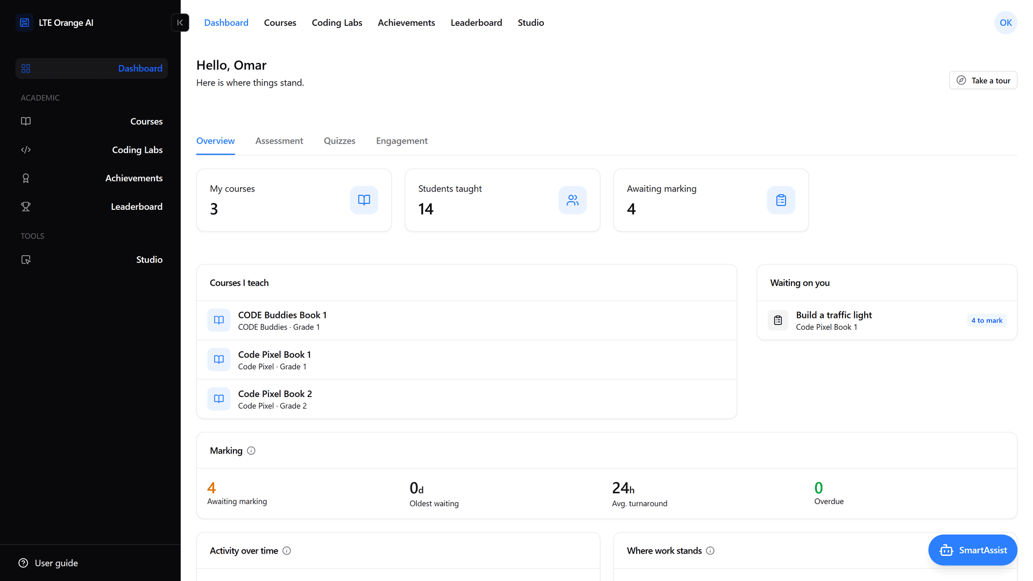This screenshot has width=1033, height=581.
Task: Switch to the Quizzes tab
Action: click(x=339, y=141)
